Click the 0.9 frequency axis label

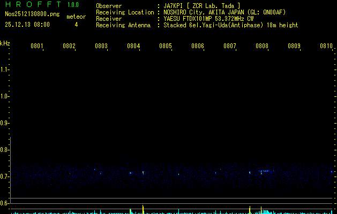5,123
